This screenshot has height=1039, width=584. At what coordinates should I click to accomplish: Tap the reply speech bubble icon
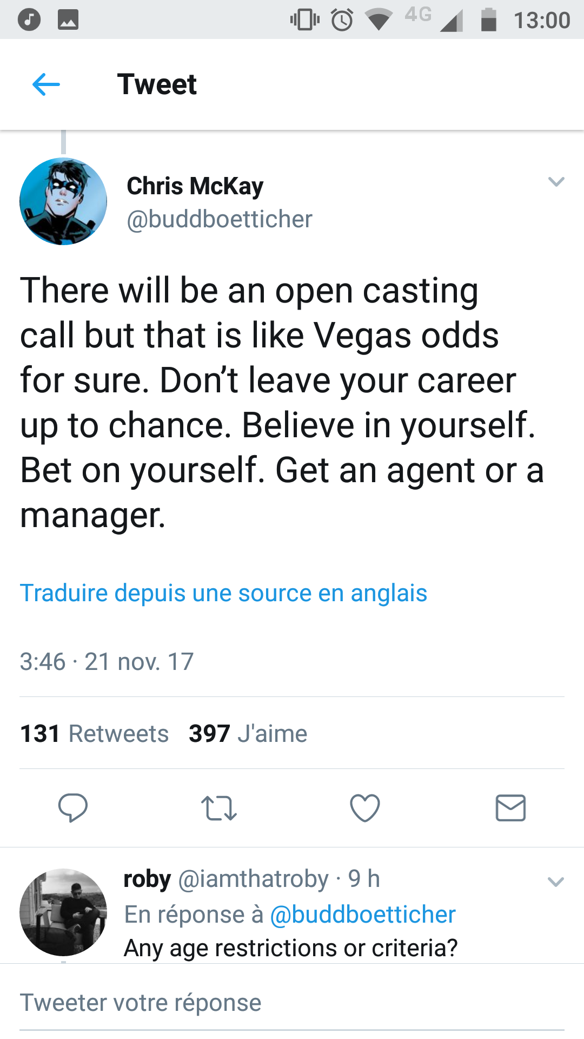pos(73,808)
